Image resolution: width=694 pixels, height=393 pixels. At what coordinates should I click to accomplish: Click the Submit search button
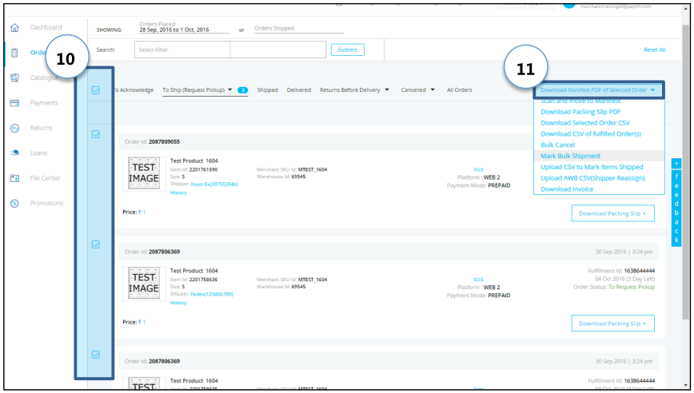348,50
